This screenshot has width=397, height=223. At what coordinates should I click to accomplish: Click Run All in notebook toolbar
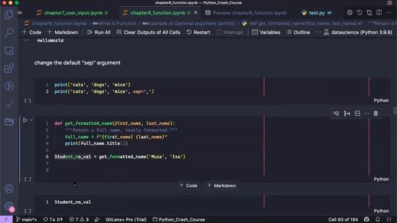tap(99, 32)
